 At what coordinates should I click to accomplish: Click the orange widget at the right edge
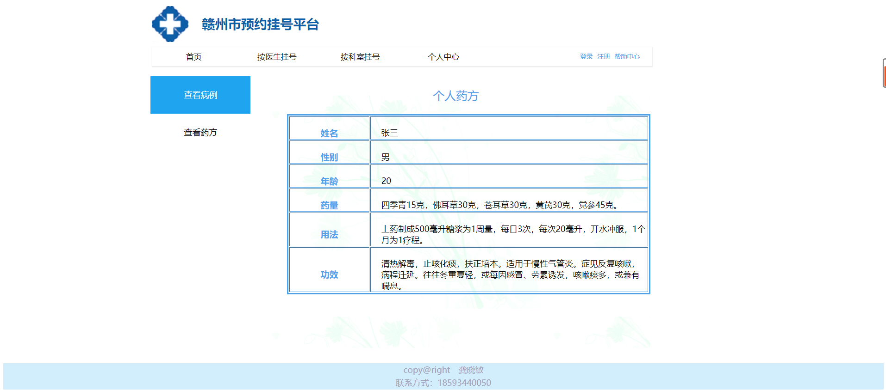click(884, 73)
